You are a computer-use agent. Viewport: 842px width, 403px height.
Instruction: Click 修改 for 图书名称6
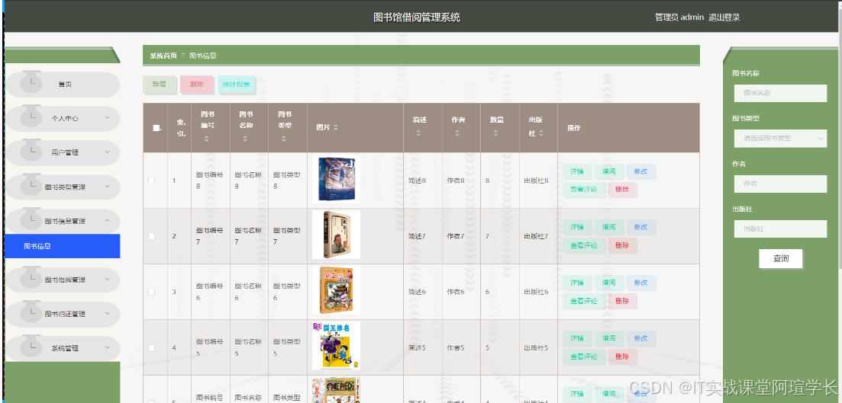[x=640, y=283]
